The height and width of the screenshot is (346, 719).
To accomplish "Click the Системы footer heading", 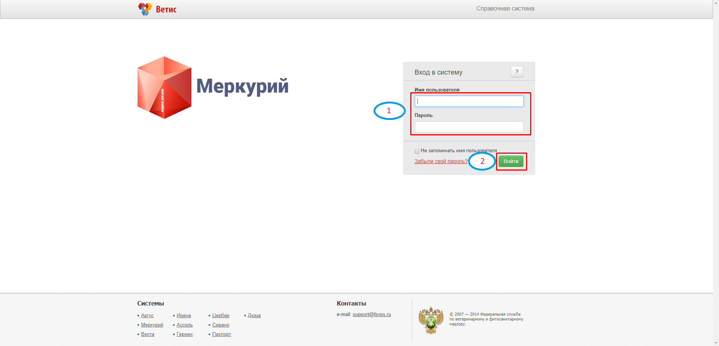I will pos(151,303).
